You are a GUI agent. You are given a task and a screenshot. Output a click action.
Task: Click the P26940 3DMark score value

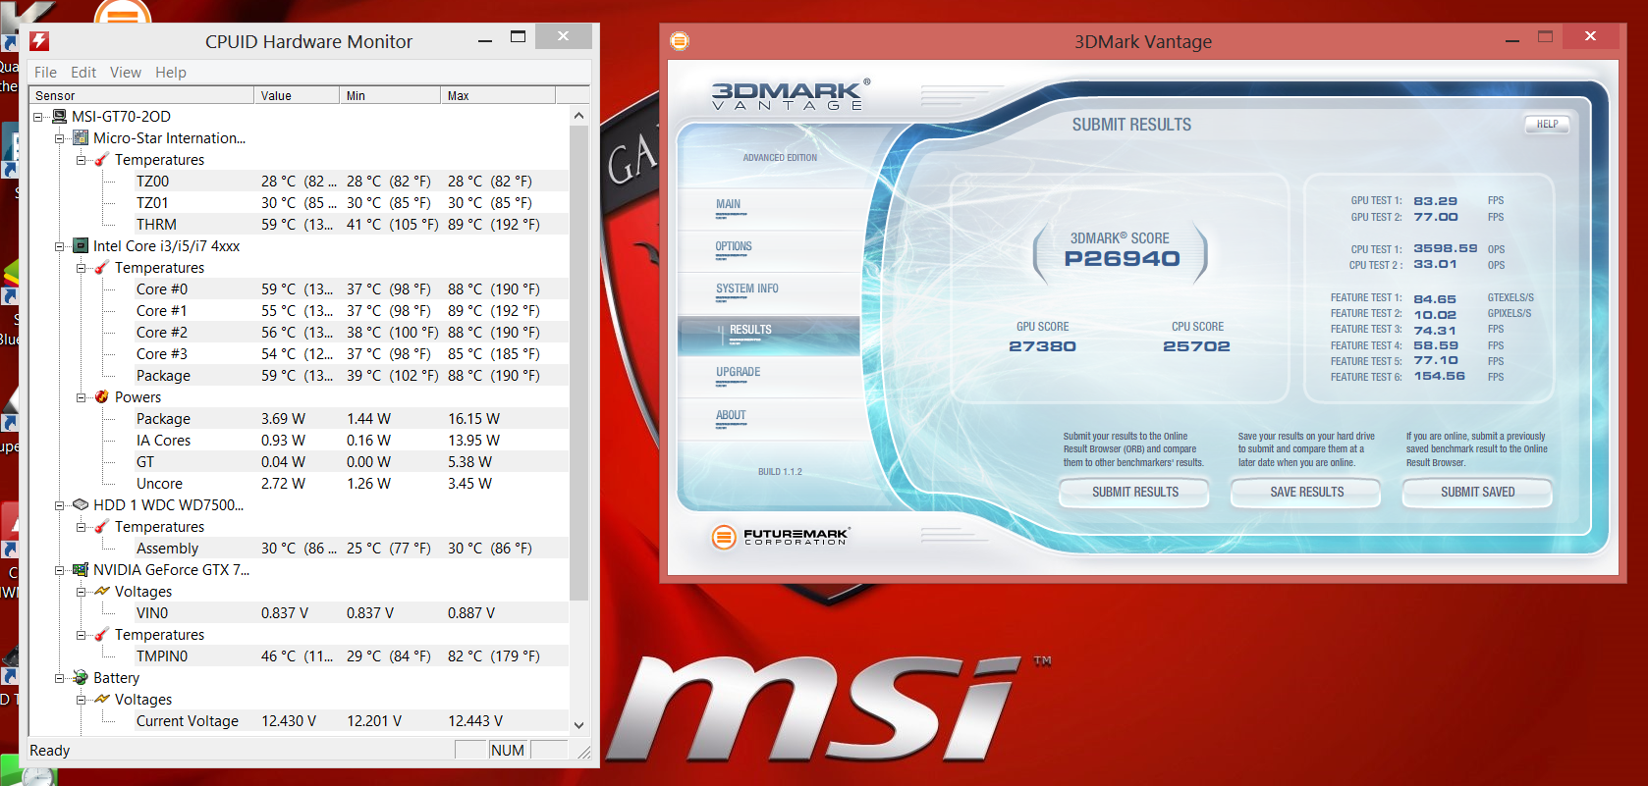[1122, 259]
